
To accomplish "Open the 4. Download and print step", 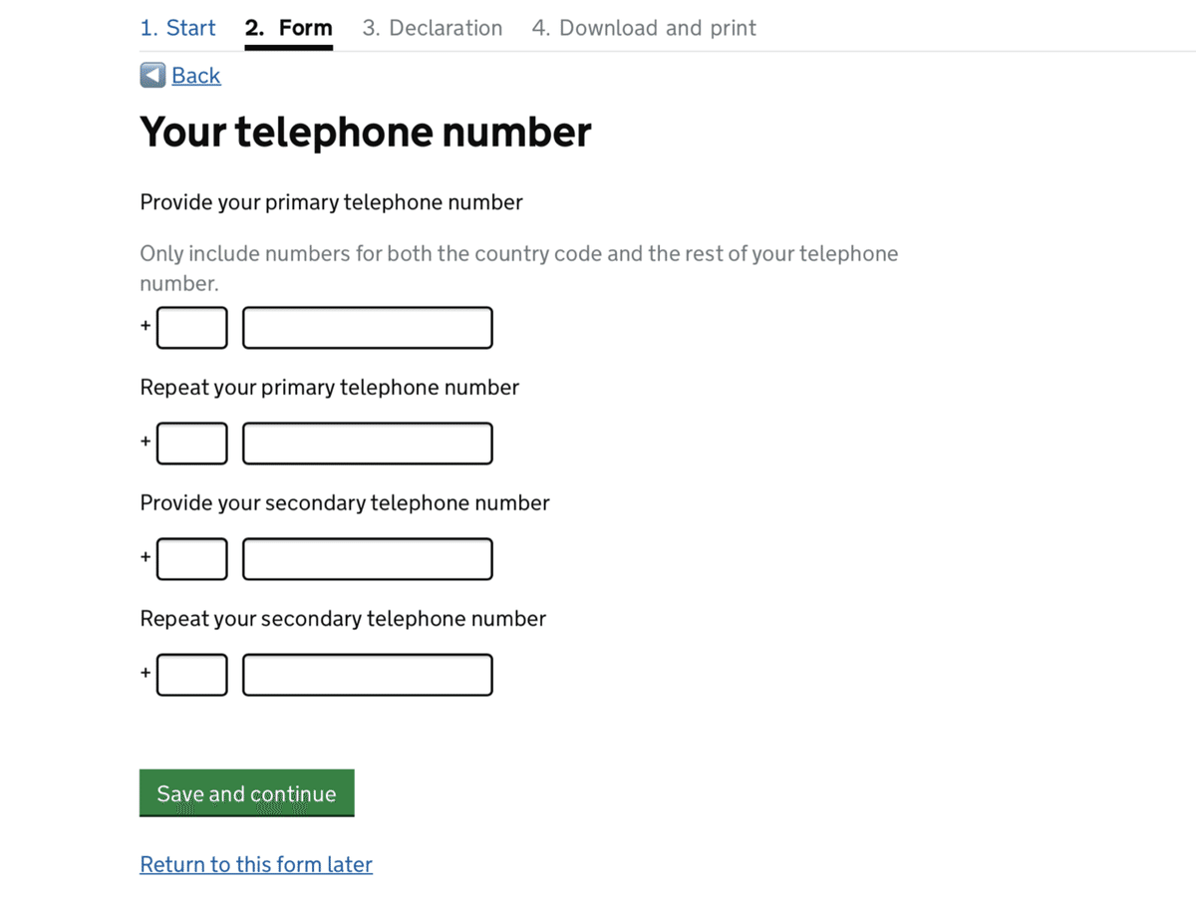I will pos(644,28).
